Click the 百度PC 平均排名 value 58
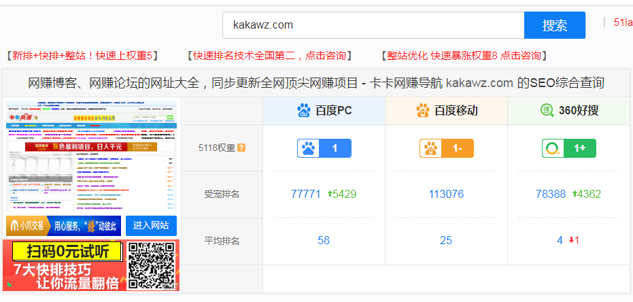 324,241
